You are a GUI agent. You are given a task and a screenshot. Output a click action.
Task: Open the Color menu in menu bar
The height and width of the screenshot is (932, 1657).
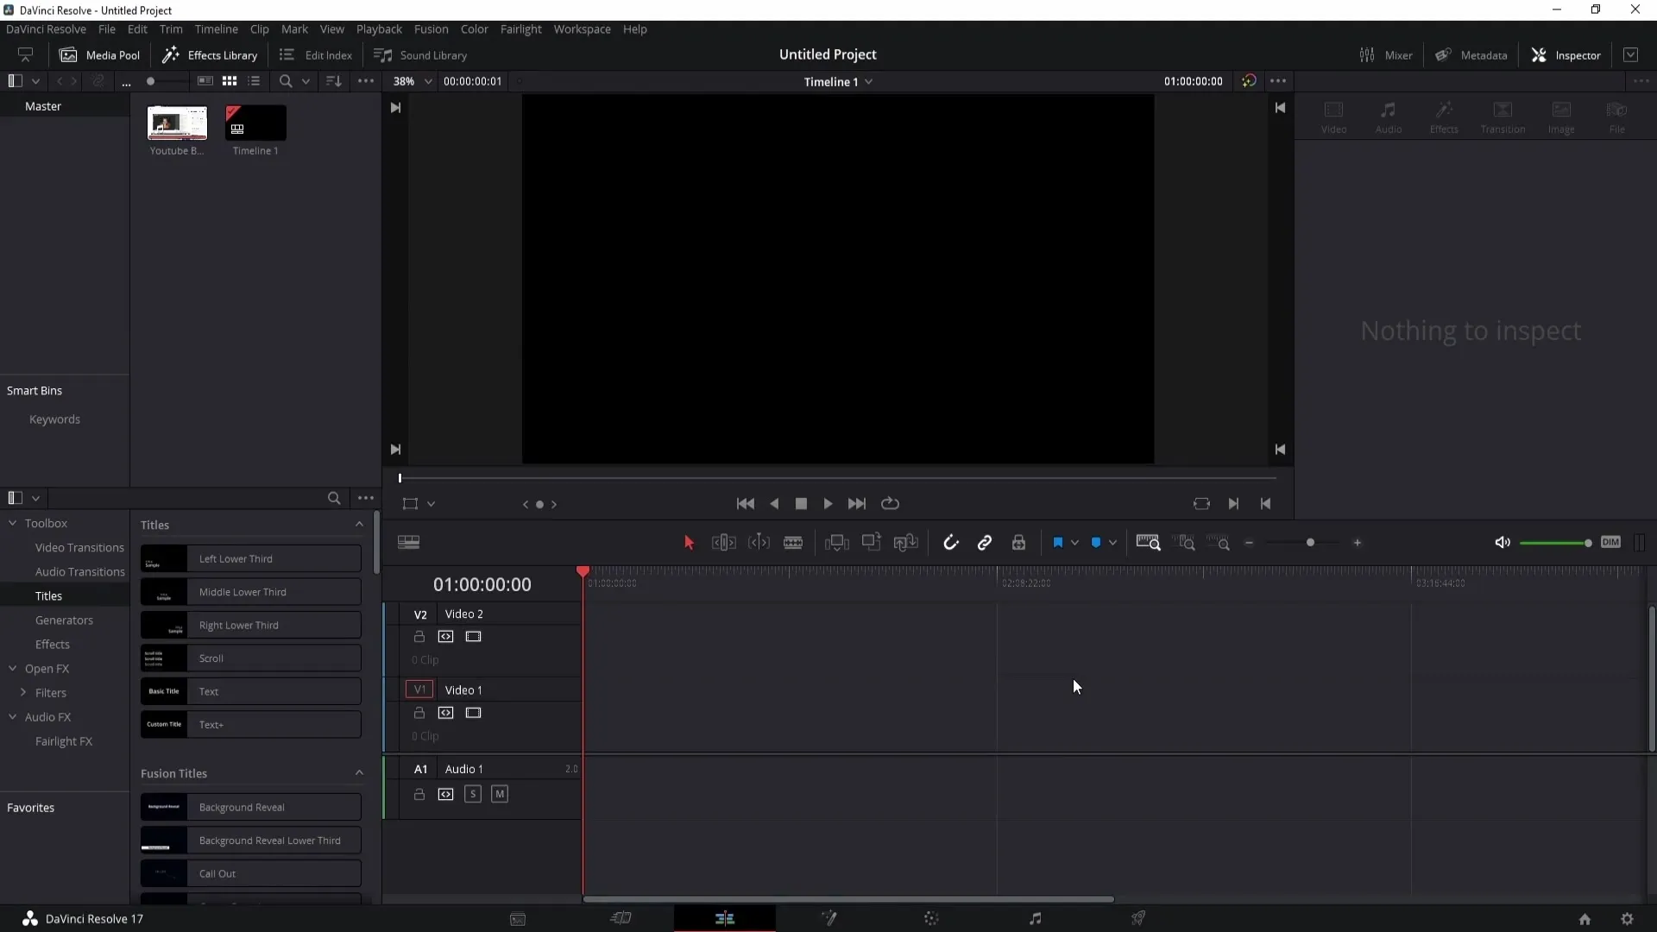tap(474, 28)
